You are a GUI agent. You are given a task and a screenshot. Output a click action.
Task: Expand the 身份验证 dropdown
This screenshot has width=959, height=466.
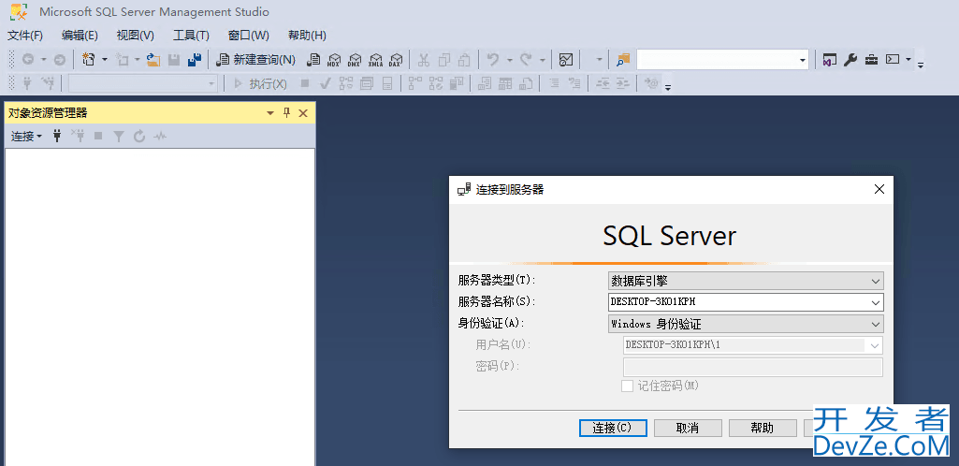click(876, 324)
